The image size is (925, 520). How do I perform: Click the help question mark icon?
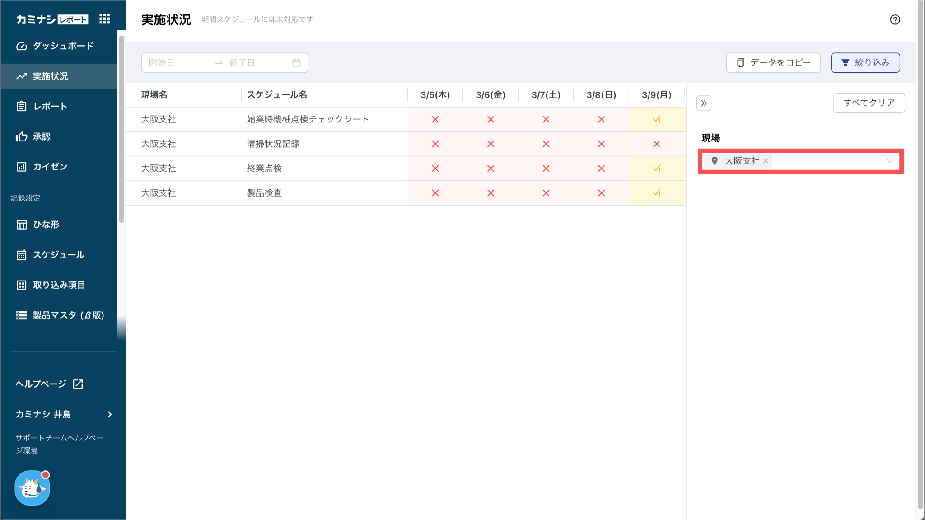895,19
